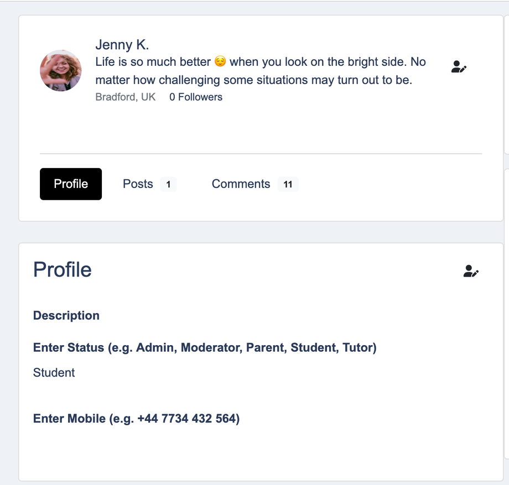
Task: Click the "Enter Mobile" field label
Action: pyautogui.click(x=136, y=419)
